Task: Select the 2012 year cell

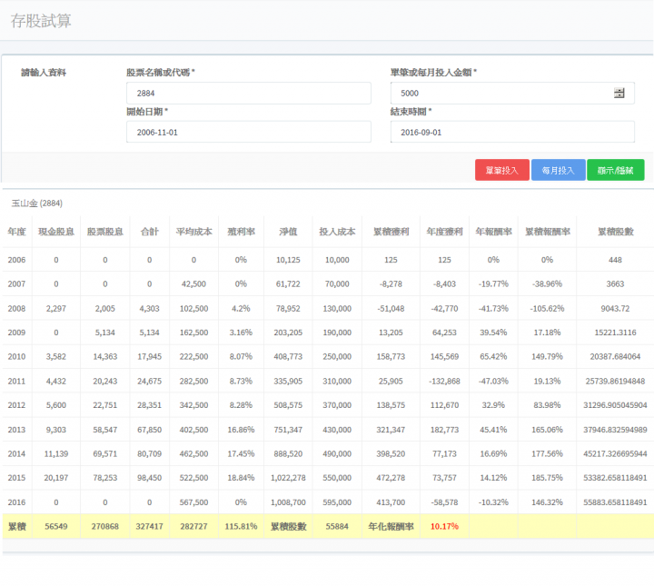Action: 16,405
